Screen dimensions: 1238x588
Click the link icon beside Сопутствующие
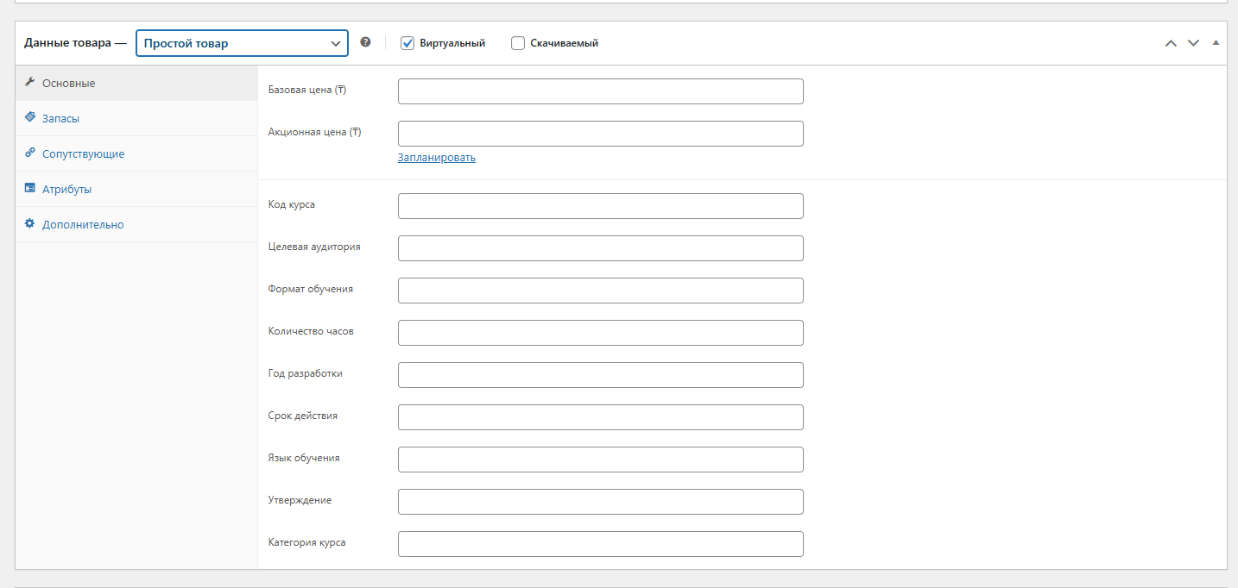[x=30, y=153]
